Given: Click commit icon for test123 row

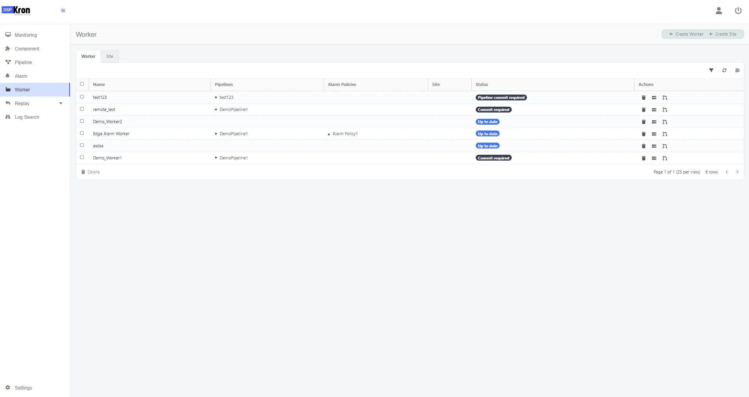Looking at the screenshot, I should point(665,98).
